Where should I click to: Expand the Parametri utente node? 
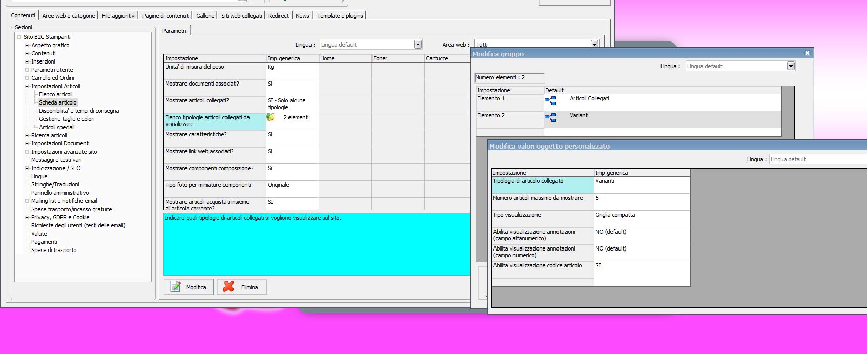27,70
